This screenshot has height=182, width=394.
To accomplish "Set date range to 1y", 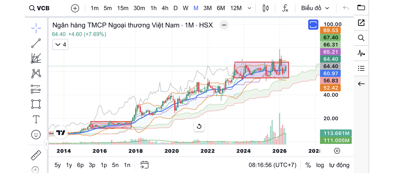I will point(69,165).
